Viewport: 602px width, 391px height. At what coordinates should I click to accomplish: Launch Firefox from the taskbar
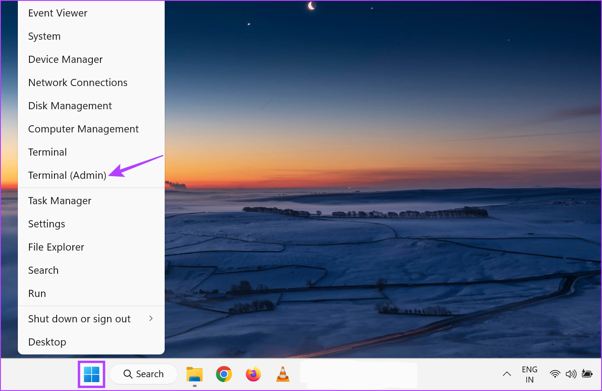point(253,374)
